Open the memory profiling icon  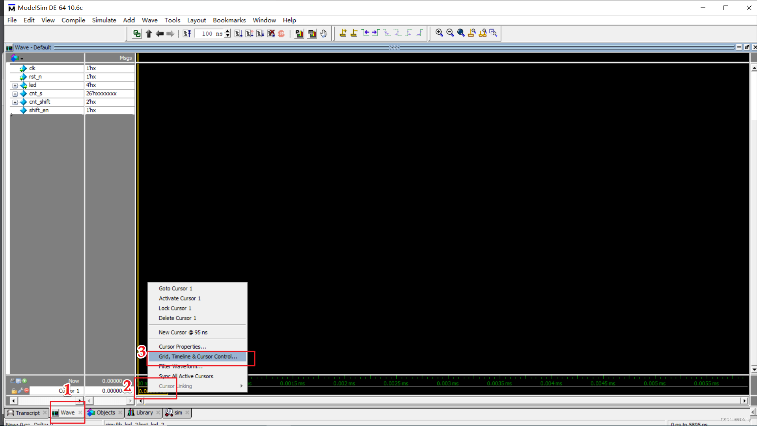[x=312, y=34]
